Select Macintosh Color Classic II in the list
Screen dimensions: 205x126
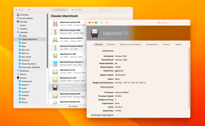click(x=68, y=63)
